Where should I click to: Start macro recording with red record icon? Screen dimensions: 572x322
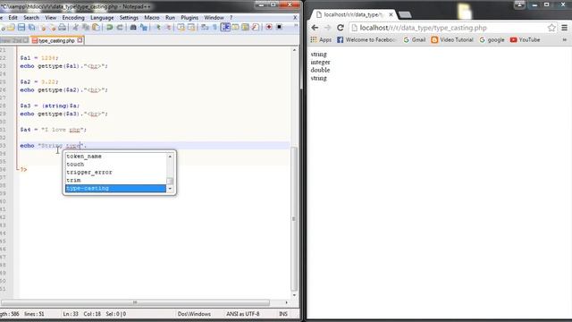(x=269, y=28)
